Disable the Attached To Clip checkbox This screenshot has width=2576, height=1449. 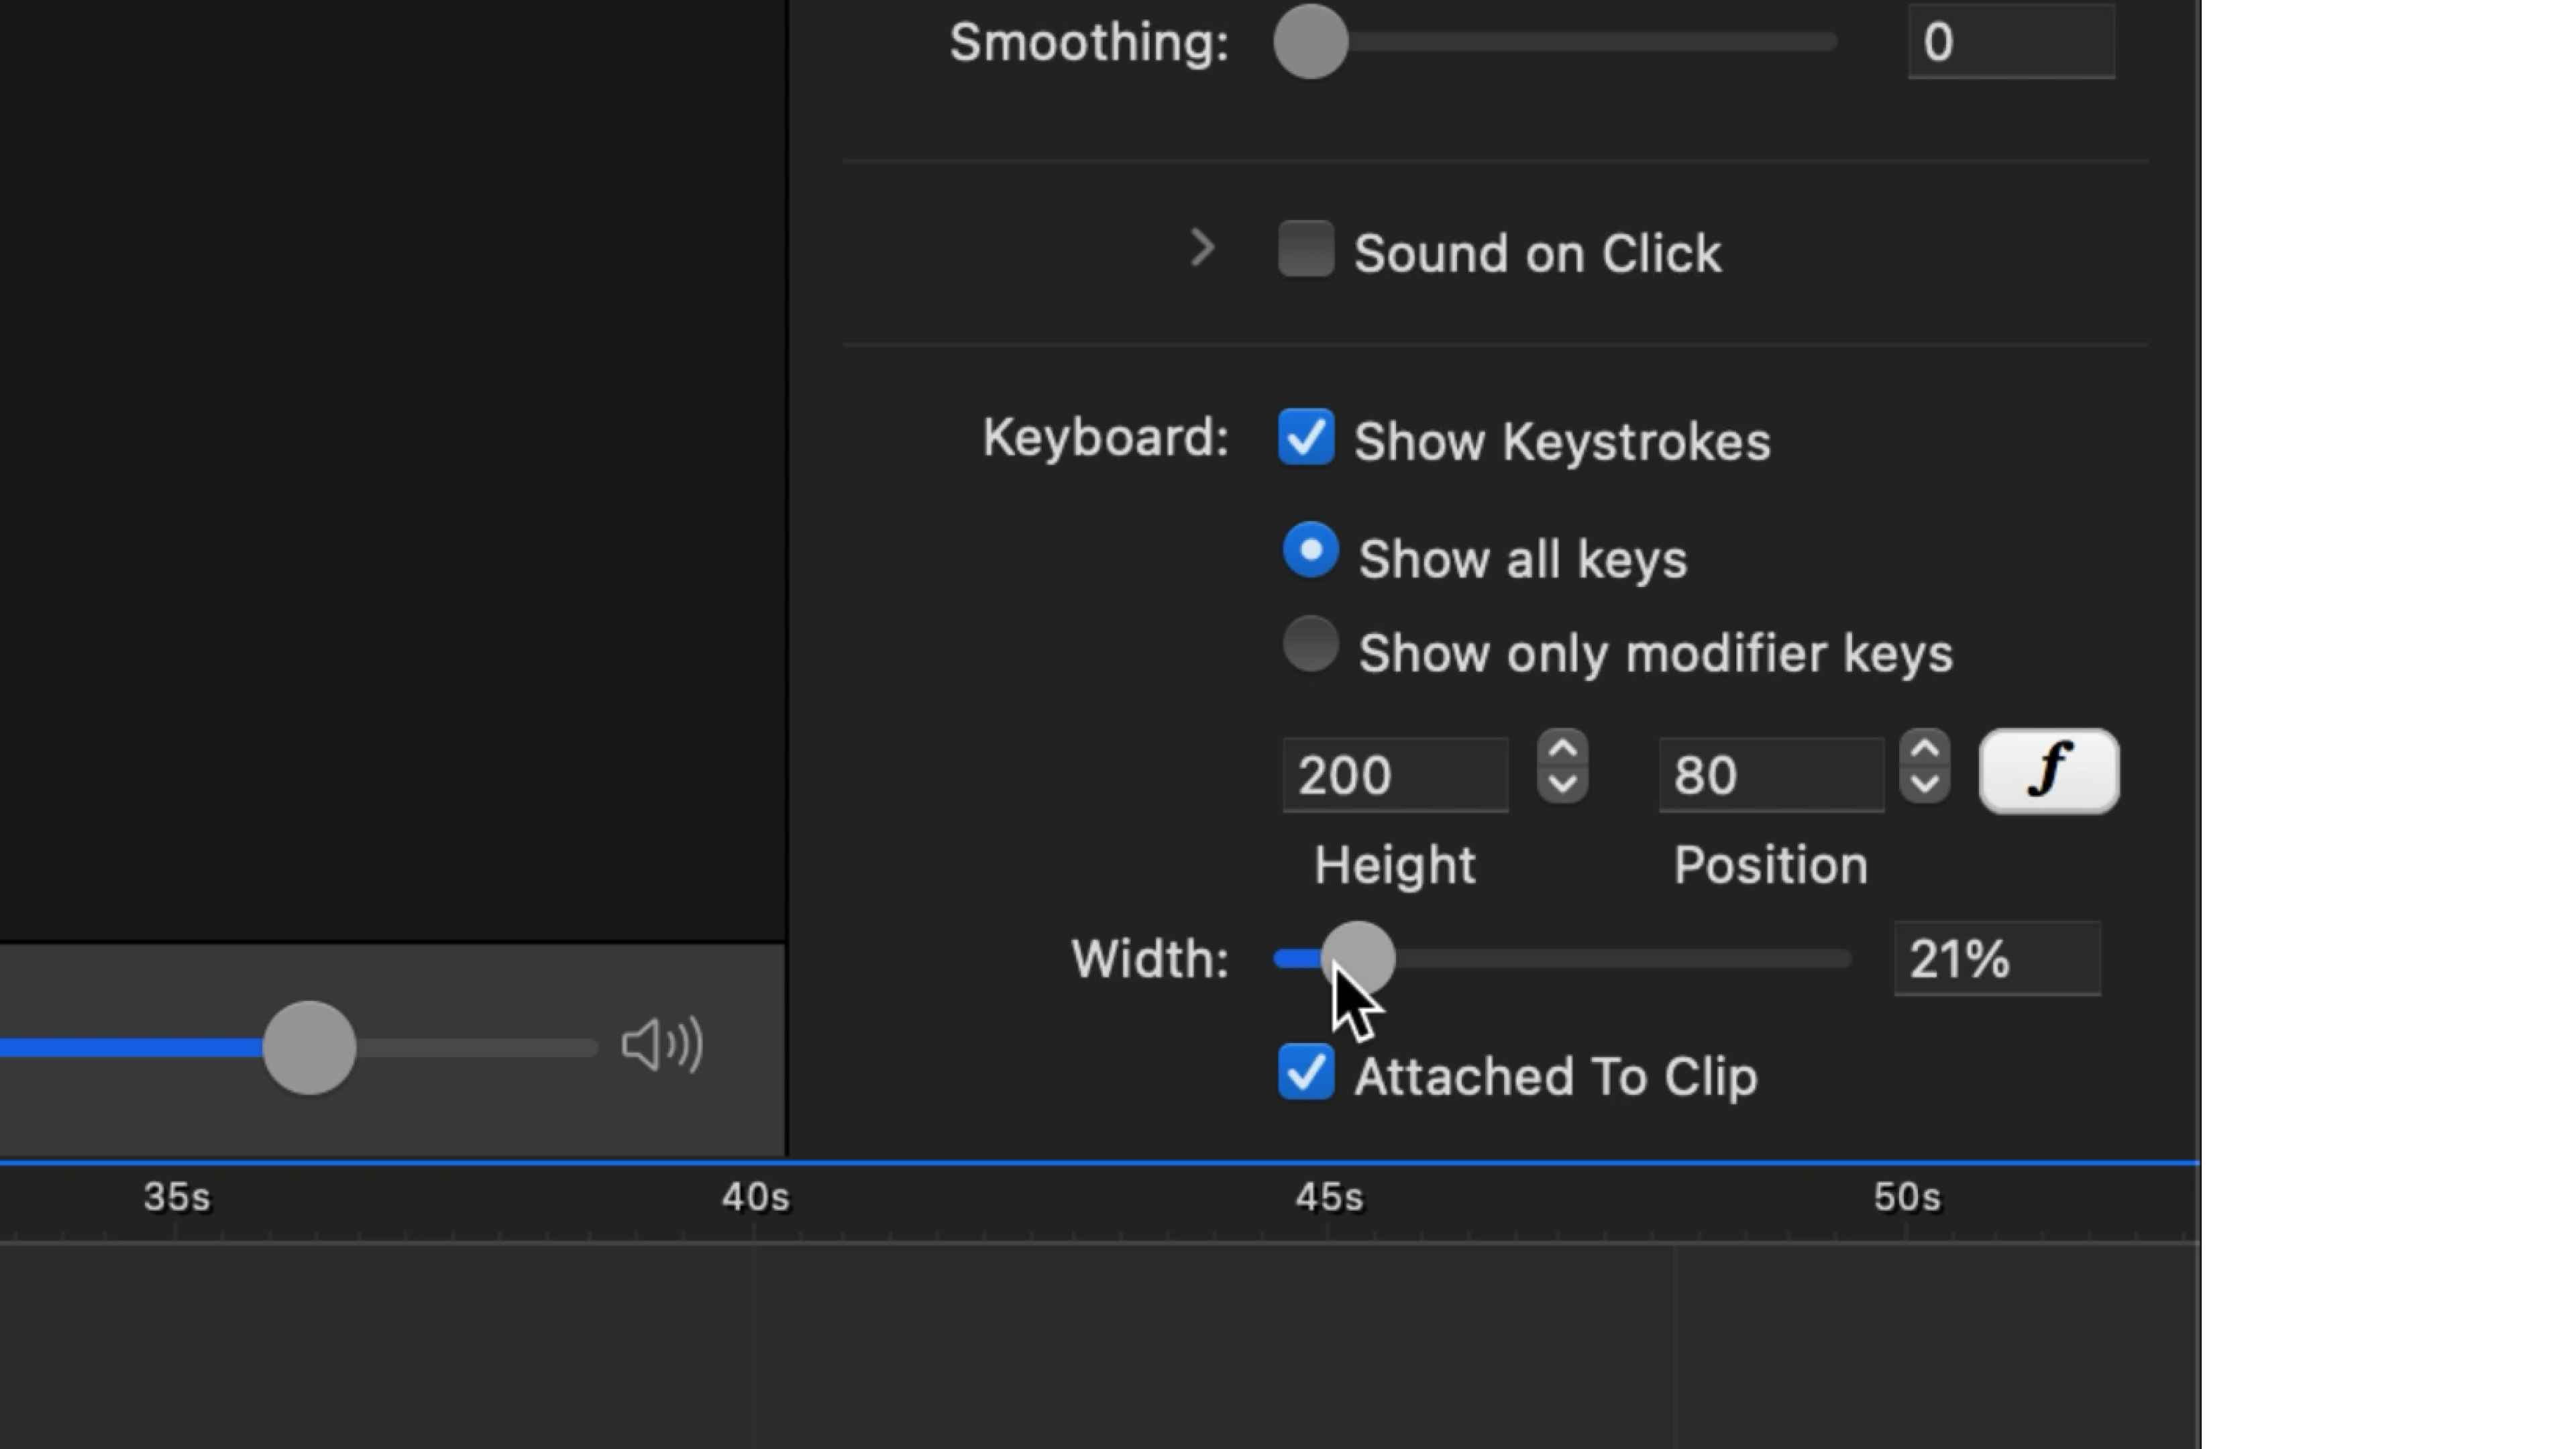pos(1306,1072)
